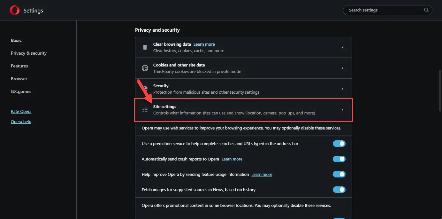The image size is (442, 219).
Task: Open Security settings chevron
Action: pyautogui.click(x=342, y=89)
